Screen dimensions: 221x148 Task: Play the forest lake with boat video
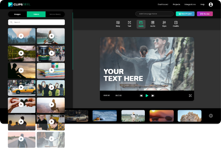click(x=21, y=53)
